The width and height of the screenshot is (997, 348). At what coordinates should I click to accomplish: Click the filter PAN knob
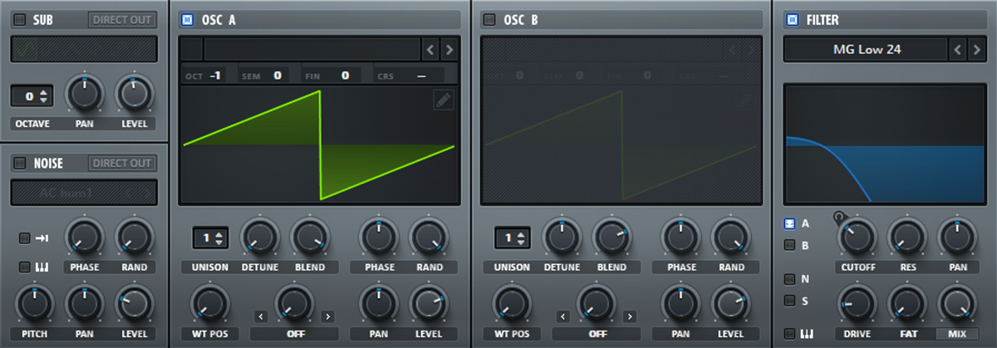[x=956, y=237]
